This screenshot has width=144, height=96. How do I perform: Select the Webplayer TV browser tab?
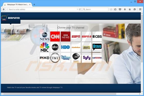[x=17, y=5]
